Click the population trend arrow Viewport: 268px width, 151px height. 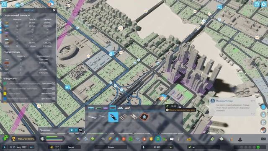click(170, 147)
